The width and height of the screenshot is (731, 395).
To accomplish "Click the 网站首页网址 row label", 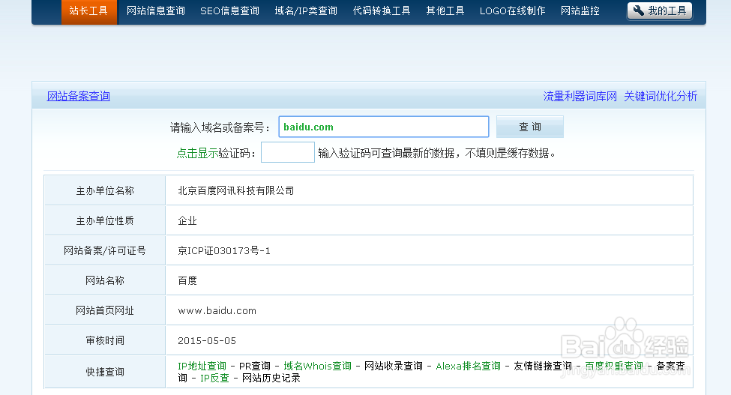I will point(105,311).
